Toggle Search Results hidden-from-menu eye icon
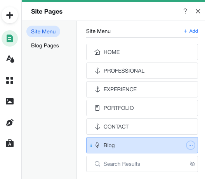Viewport: 205px width, 179px height. (x=192, y=164)
